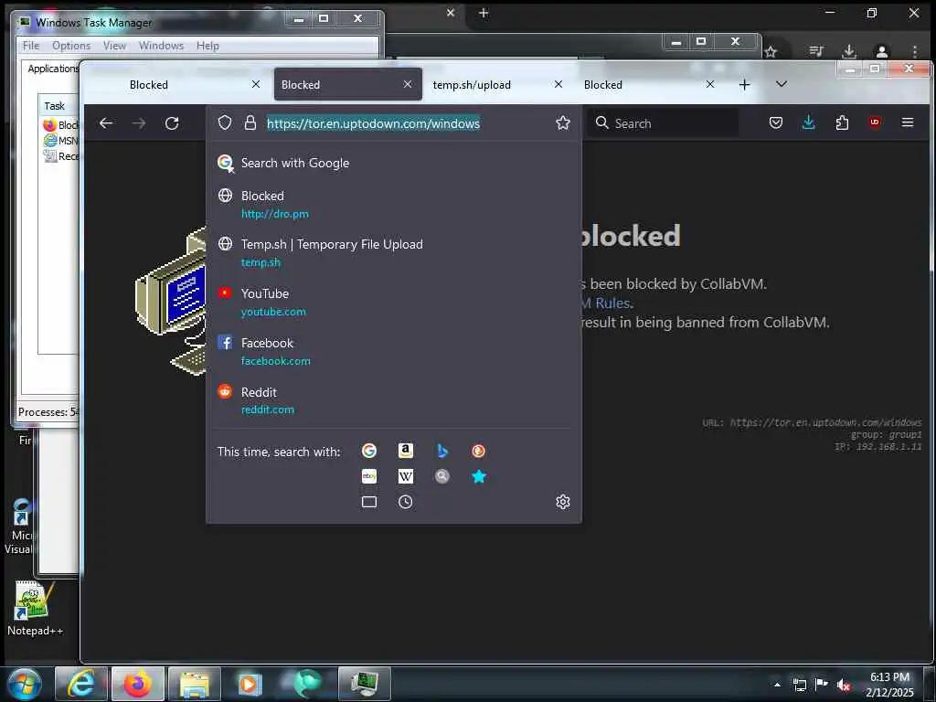Open the Task Manager taskbar button
The height and width of the screenshot is (702, 936).
pyautogui.click(x=364, y=684)
